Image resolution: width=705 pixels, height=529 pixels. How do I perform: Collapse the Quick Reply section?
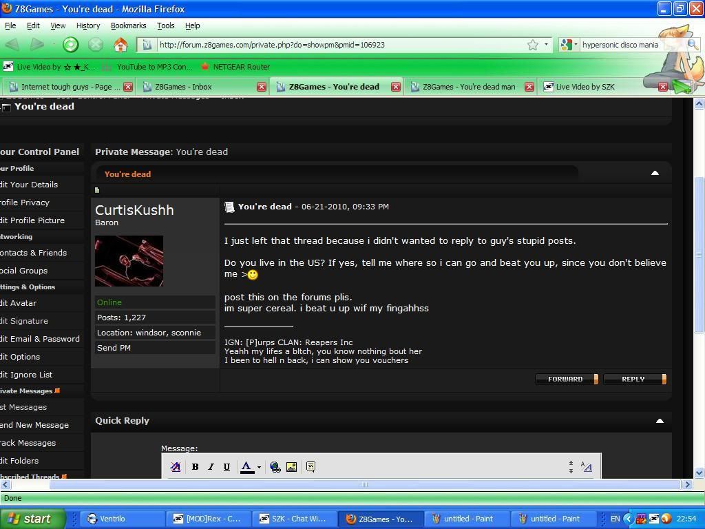coord(659,420)
